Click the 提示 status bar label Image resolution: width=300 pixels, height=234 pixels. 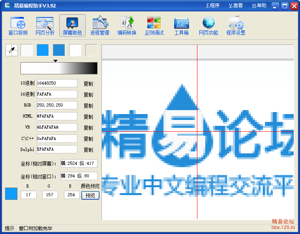[x=9, y=228]
